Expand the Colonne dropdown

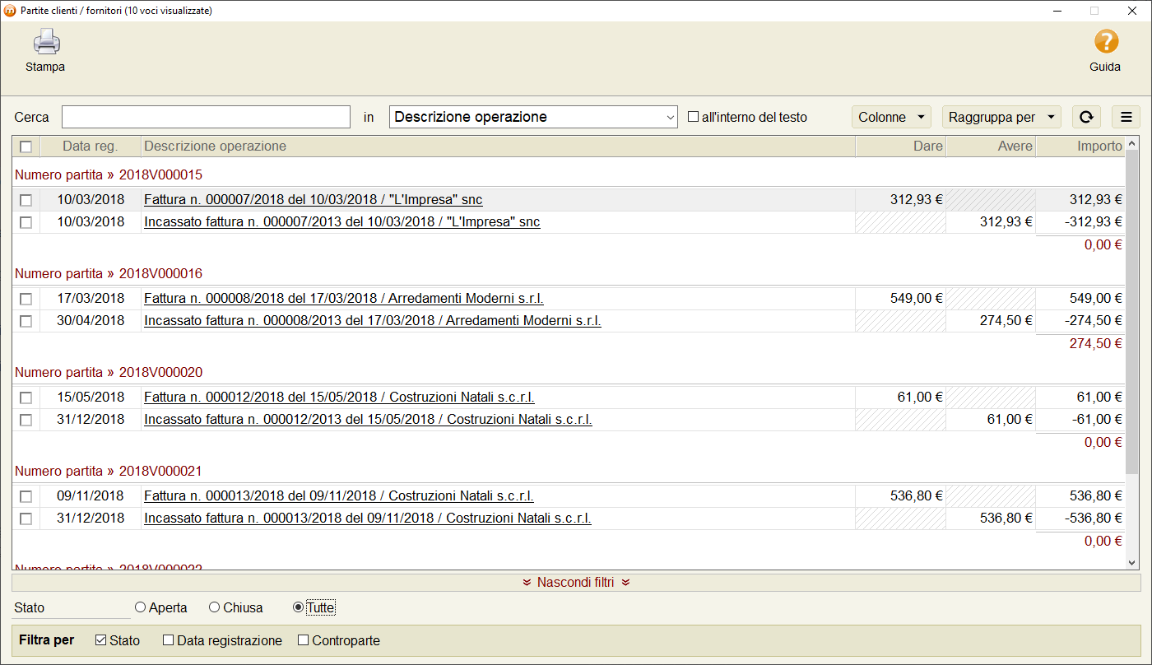891,117
